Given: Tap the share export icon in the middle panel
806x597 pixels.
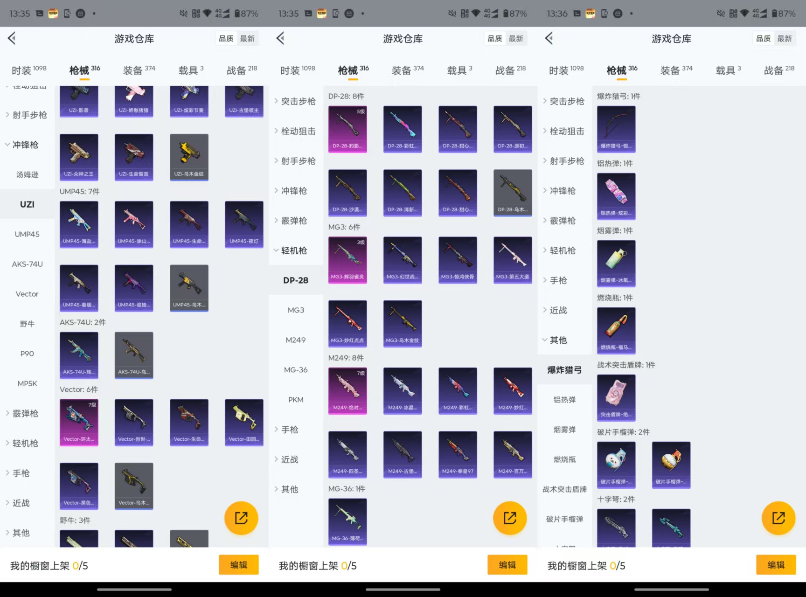Looking at the screenshot, I should [x=510, y=518].
